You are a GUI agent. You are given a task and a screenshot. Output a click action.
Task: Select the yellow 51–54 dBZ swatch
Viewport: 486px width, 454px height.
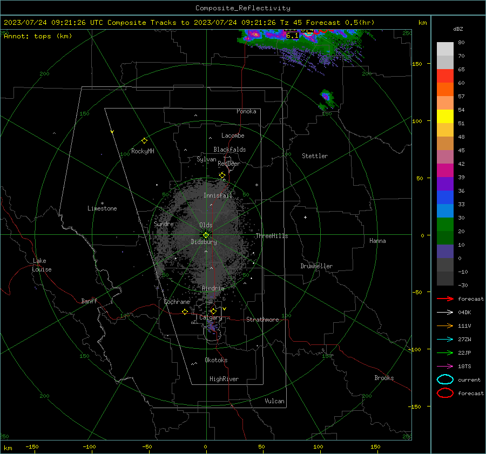tap(445, 117)
